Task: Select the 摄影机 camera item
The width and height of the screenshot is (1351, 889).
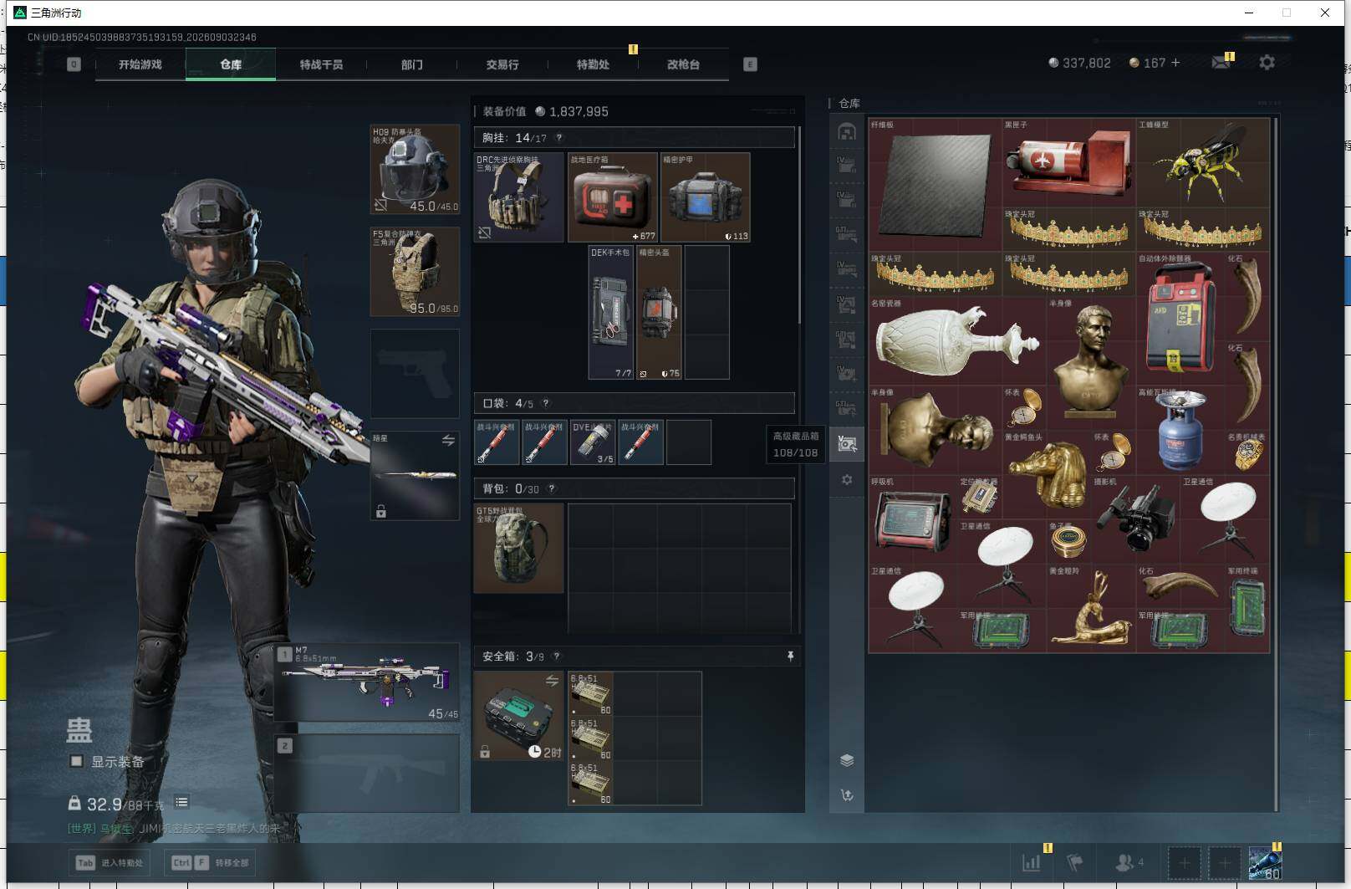Action: 1136,519
